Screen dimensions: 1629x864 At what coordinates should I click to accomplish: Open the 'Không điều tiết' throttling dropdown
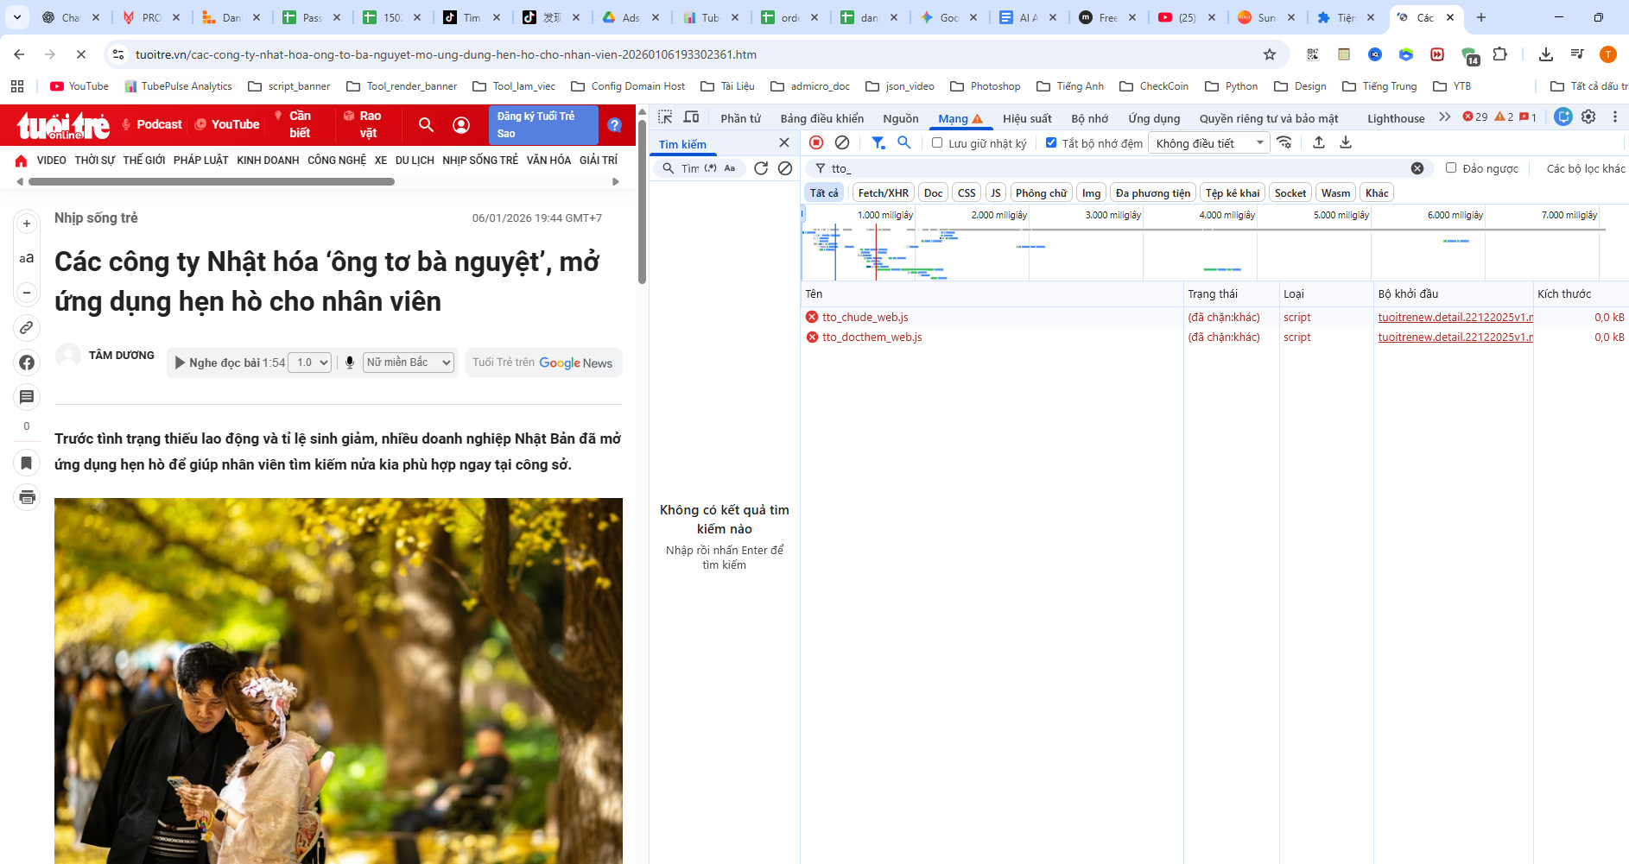[x=1207, y=143]
